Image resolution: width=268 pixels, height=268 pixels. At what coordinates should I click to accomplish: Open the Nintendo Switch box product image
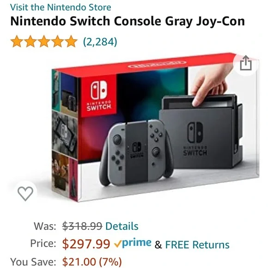pyautogui.click(x=155, y=128)
